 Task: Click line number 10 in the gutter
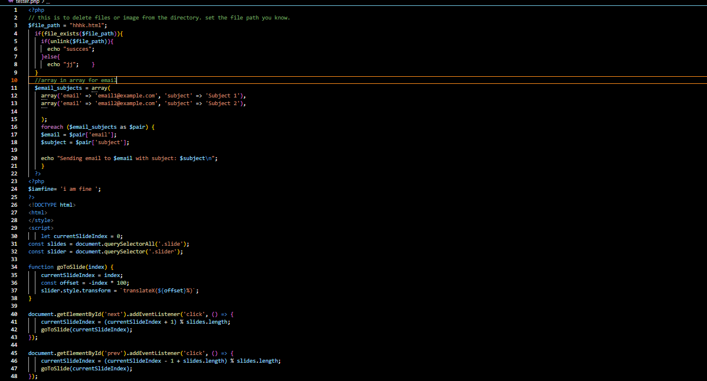[15, 80]
